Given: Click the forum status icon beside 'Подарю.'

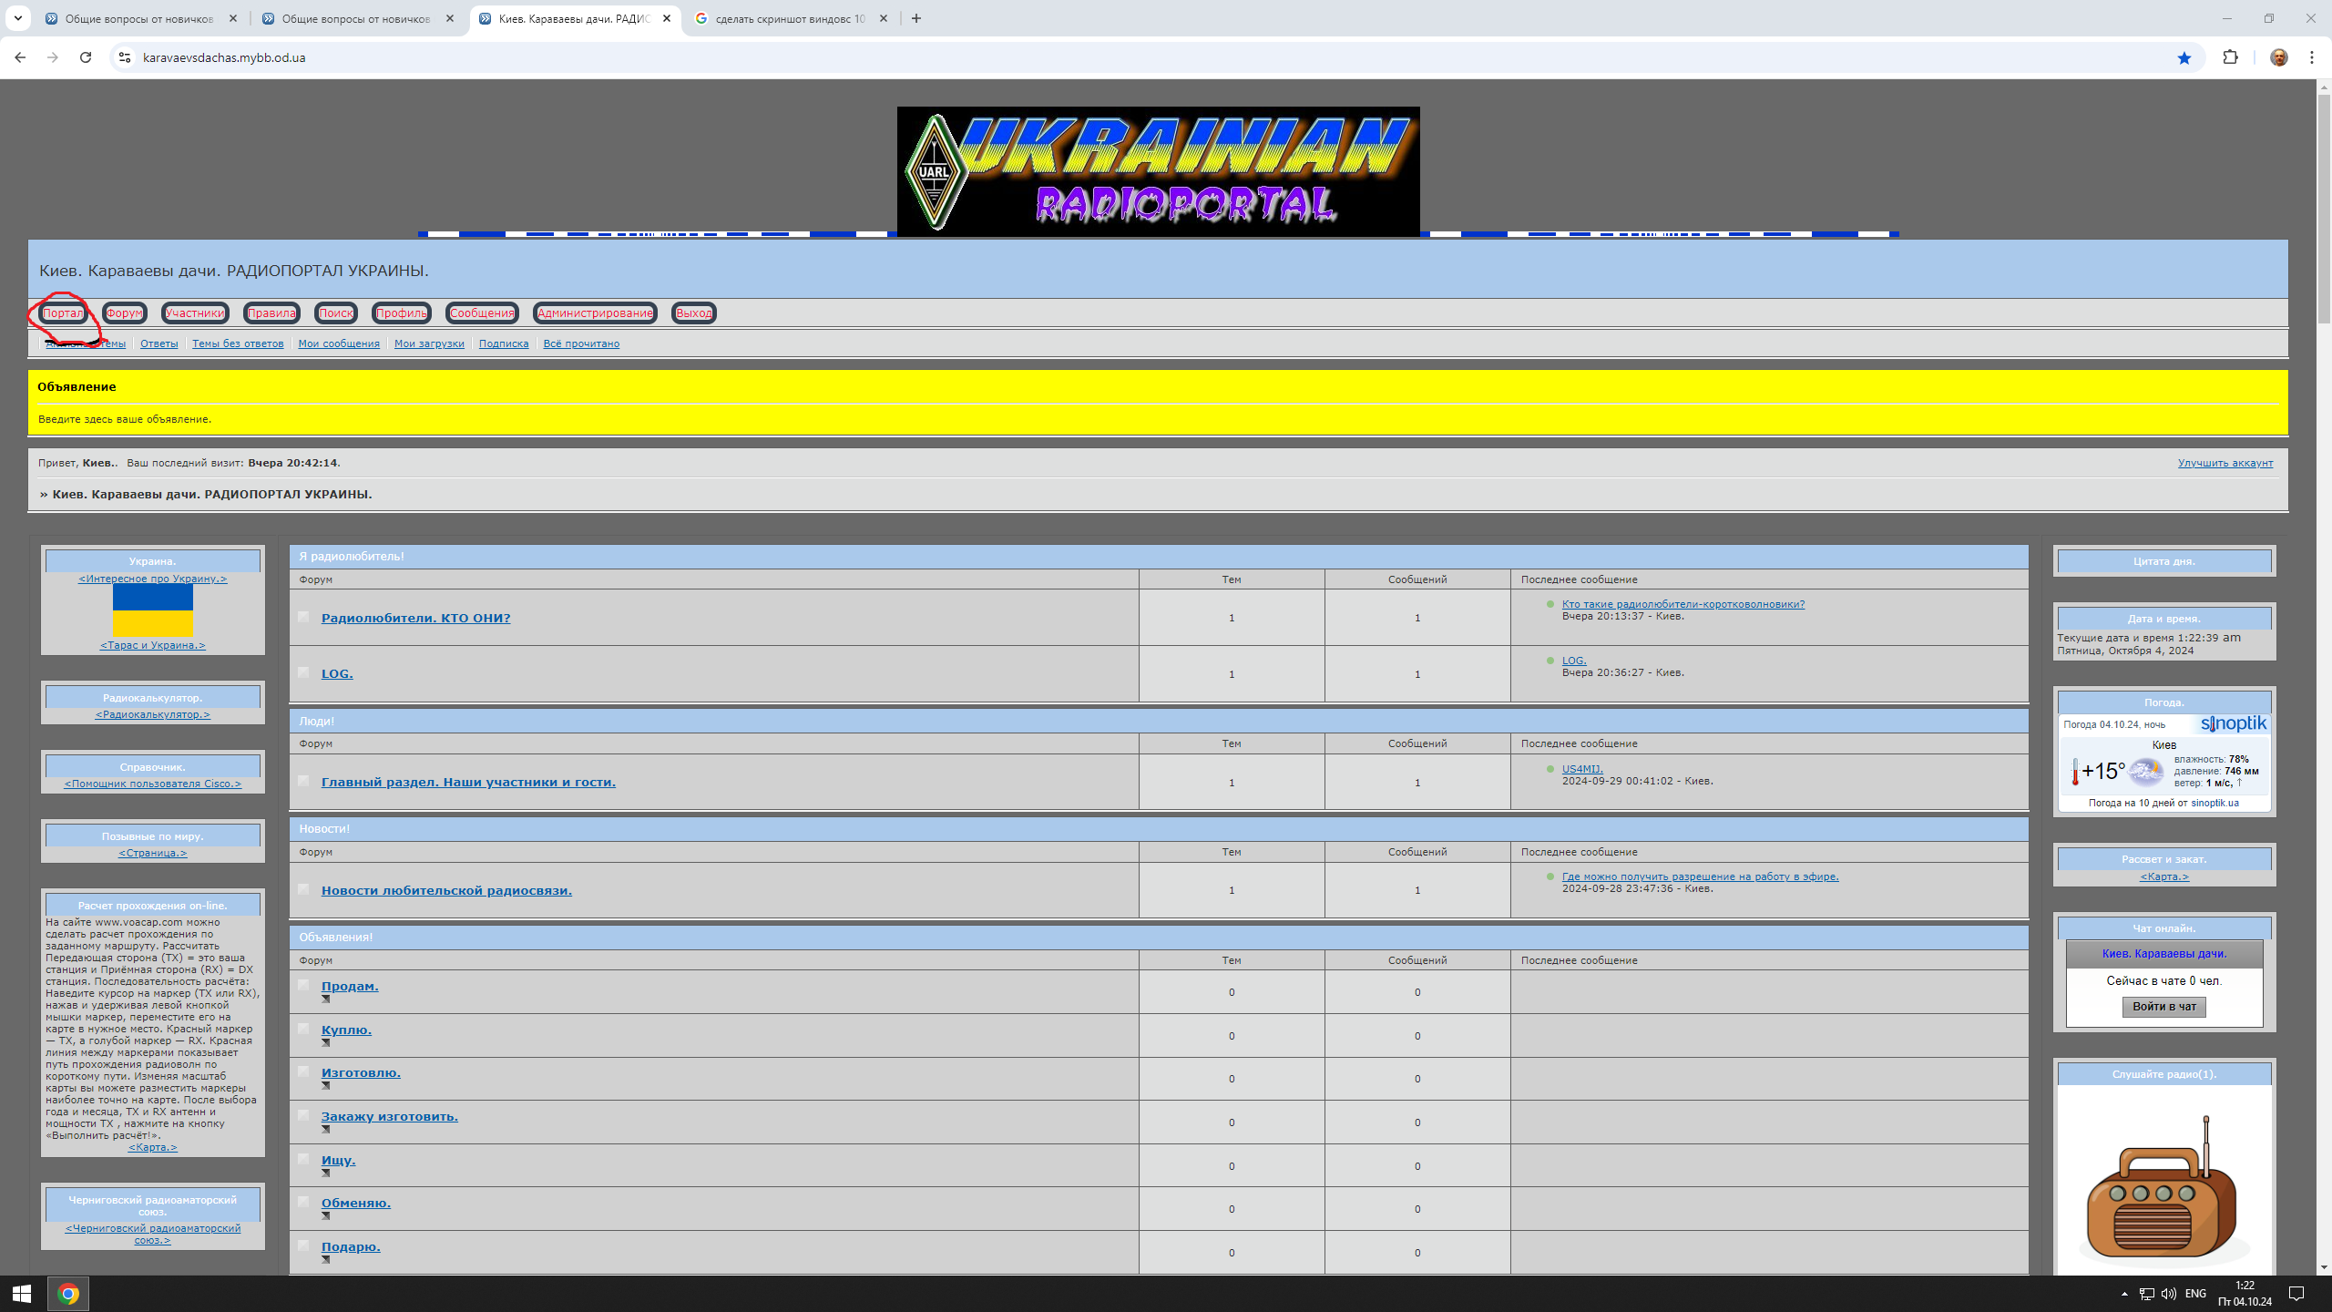Looking at the screenshot, I should coord(303,1245).
